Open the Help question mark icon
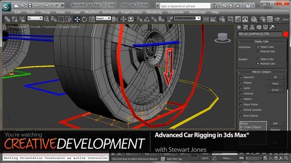This screenshot has height=163, width=291. tap(248, 6)
